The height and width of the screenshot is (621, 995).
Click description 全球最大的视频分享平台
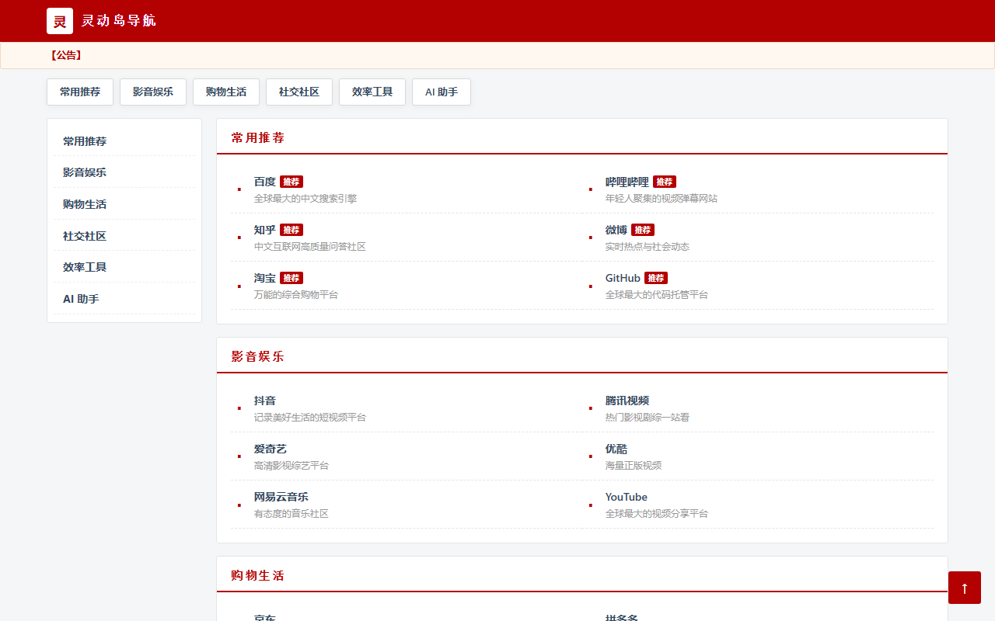[x=657, y=514]
